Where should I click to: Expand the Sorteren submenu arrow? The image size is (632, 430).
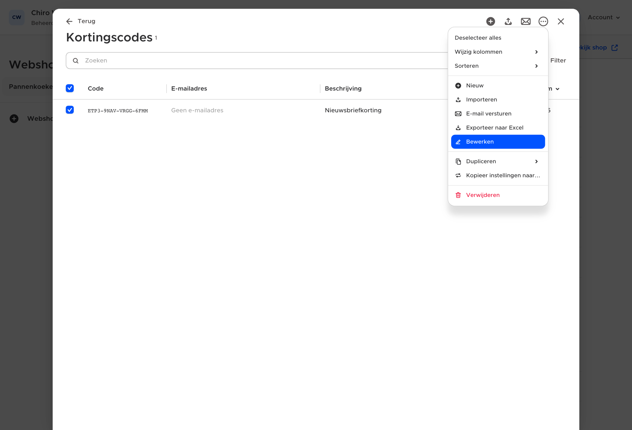click(x=536, y=66)
